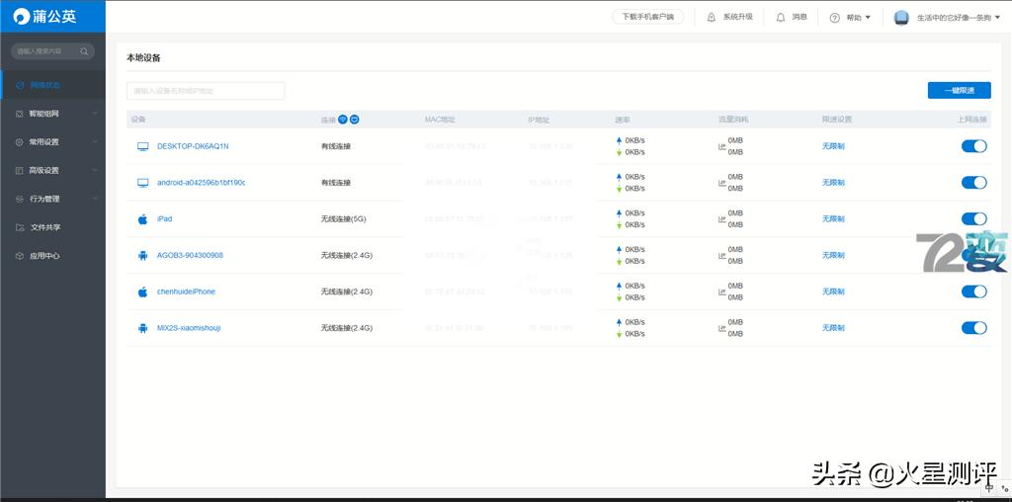Toggle internet access for android-a042596b1bf190c
The width and height of the screenshot is (1012, 502).
tap(973, 183)
